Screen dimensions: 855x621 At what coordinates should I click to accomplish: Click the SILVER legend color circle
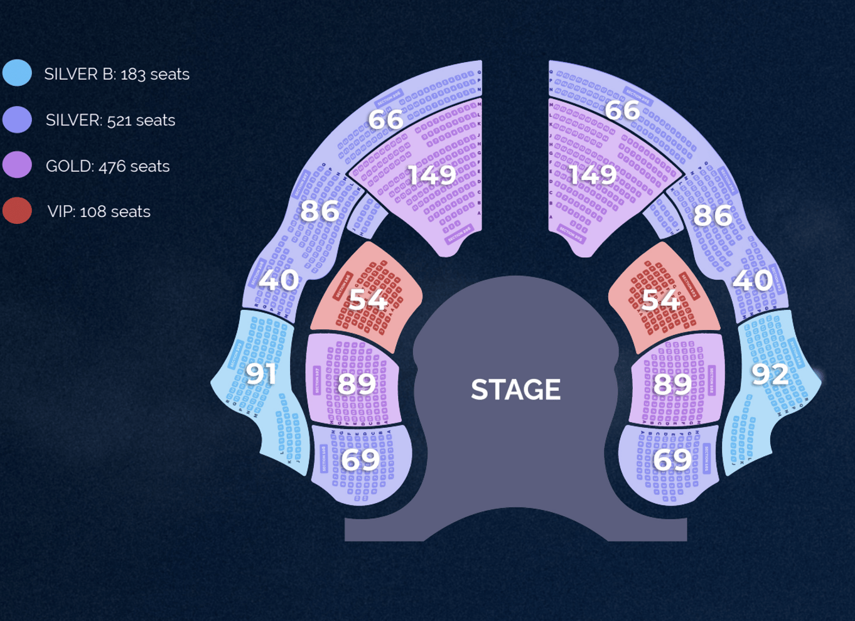[x=17, y=119]
